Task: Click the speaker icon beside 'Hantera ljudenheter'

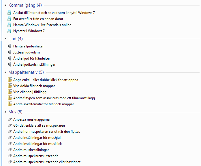Action: (x=9, y=46)
